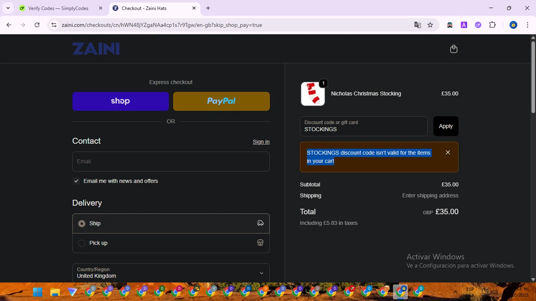
Task: Click the Nicholas Christmas Stocking product name
Action: (366, 94)
